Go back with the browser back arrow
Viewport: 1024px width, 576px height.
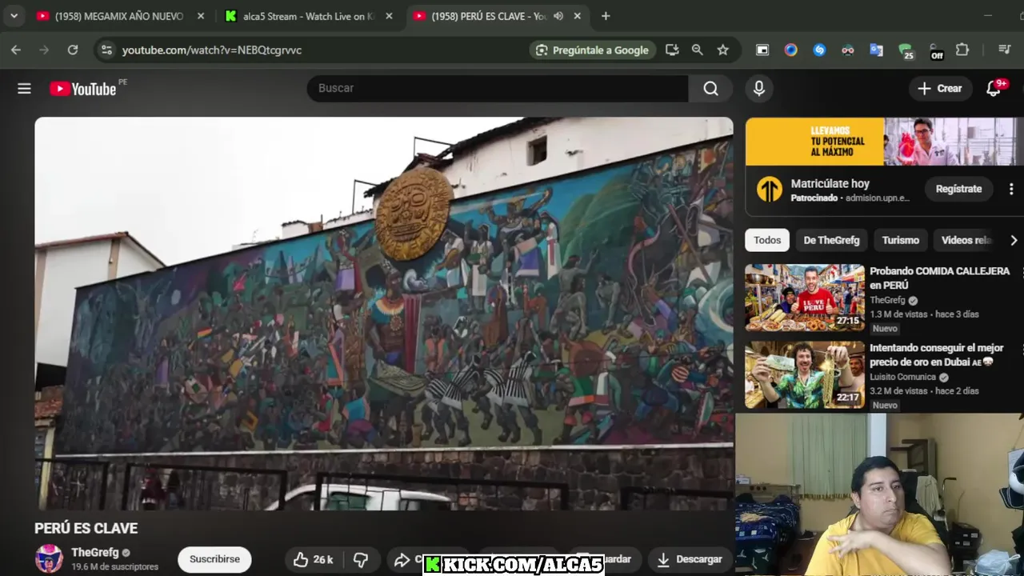tap(16, 50)
